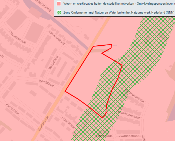Screen dimensions: 175x141
Task: Click the 'Zone Ondernemen met Natuur en Water' legend text
Action: tap(119, 12)
